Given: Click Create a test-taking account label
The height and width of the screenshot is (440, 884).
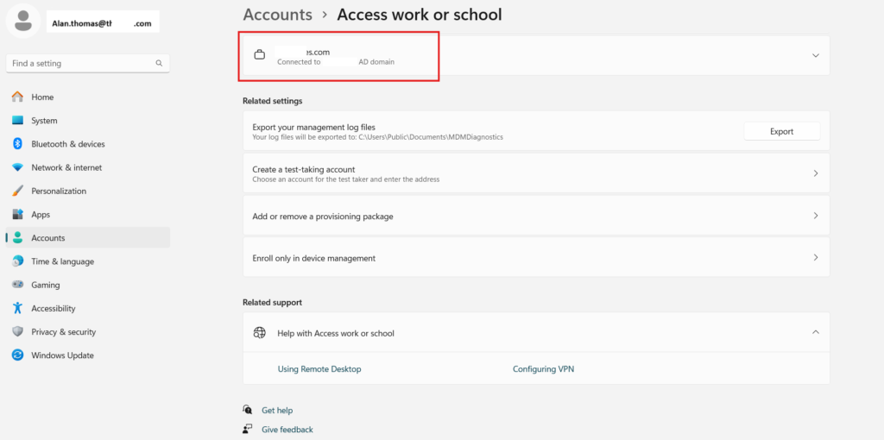Looking at the screenshot, I should point(303,169).
